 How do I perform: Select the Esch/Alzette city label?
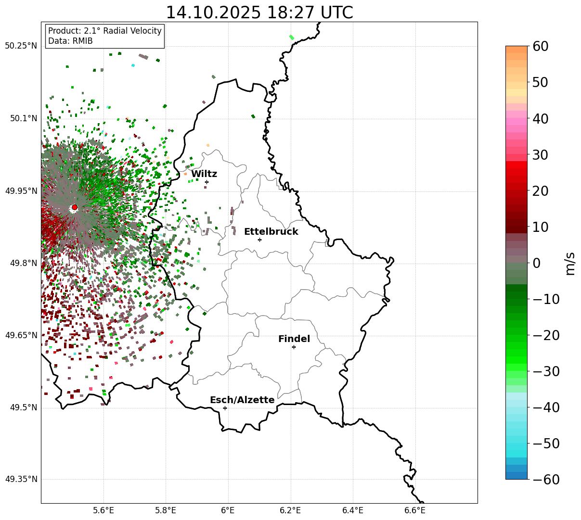coord(242,400)
